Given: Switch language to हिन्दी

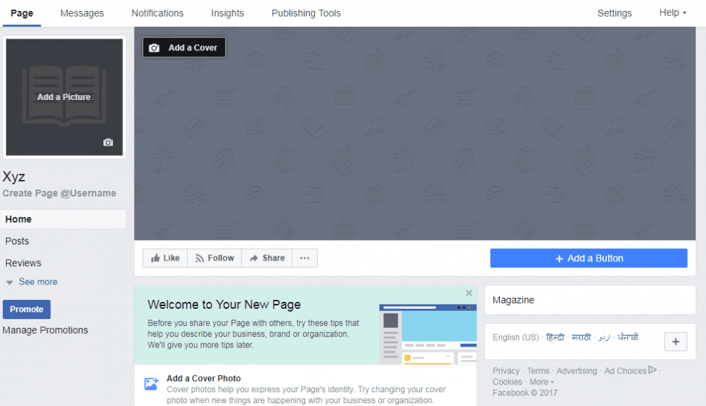Looking at the screenshot, I should (x=555, y=337).
